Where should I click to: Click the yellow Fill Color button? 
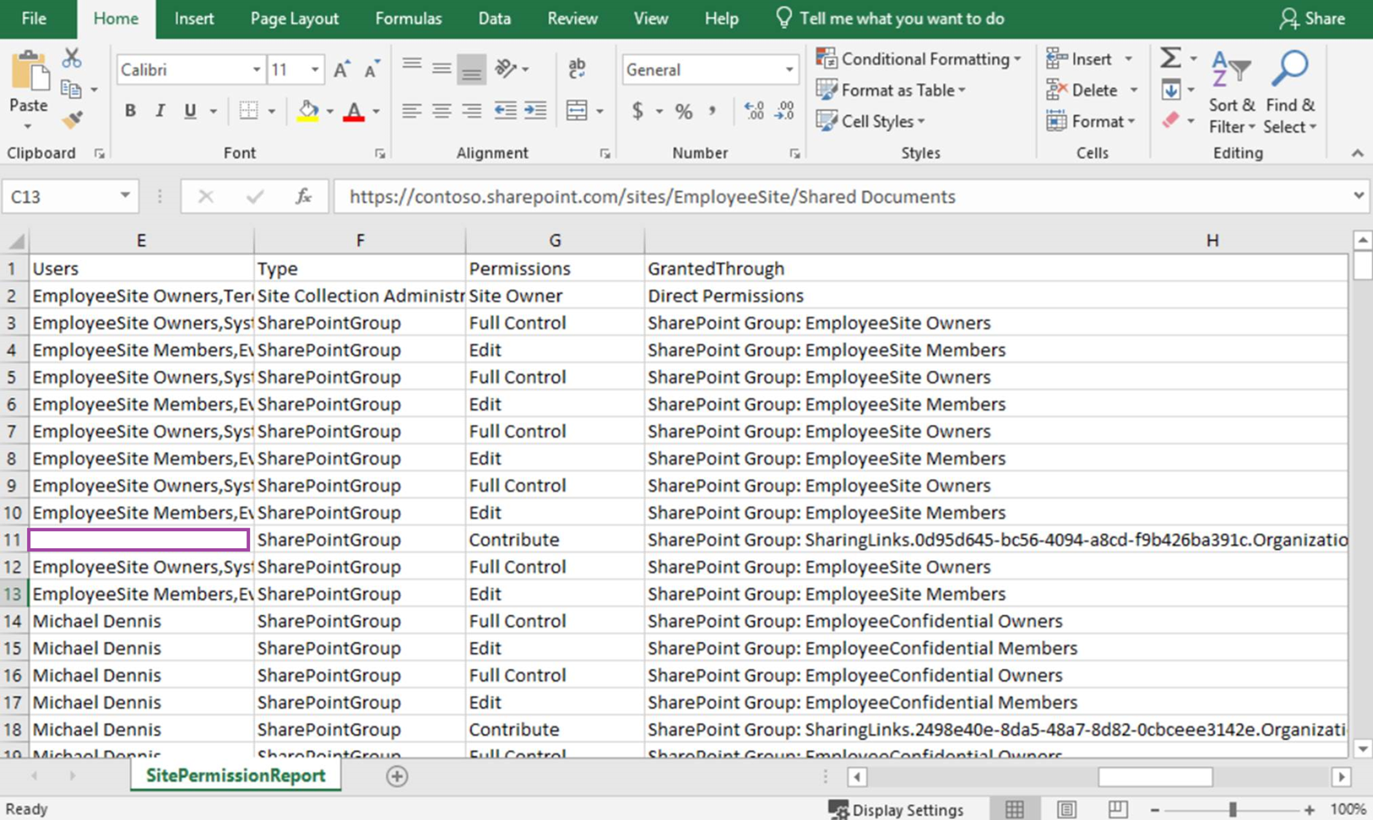308,111
